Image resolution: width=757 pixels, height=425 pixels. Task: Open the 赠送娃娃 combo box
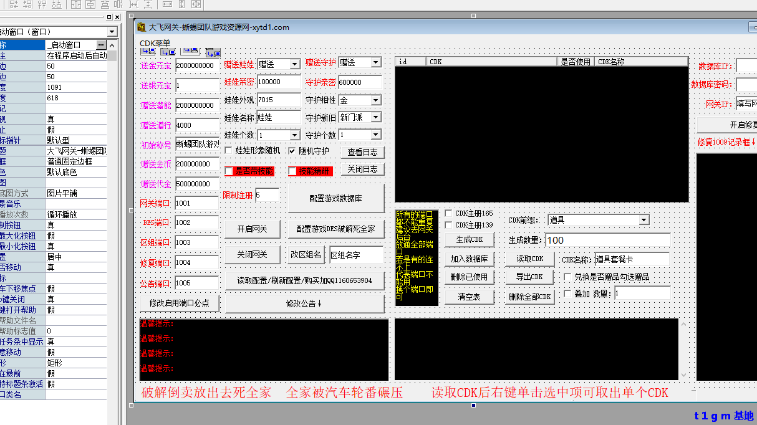click(x=294, y=64)
